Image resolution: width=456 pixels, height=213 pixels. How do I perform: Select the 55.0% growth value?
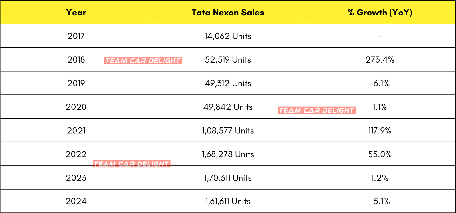pos(380,154)
